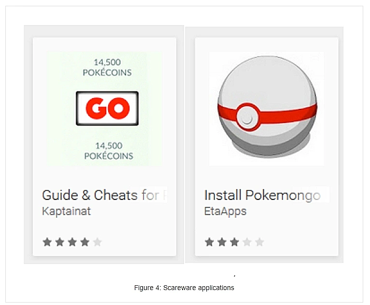
Task: Click second star under EtaApps
Action: 222,242
